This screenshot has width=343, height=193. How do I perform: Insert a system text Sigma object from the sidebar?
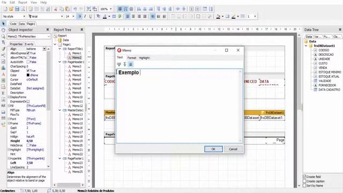pos(3,93)
